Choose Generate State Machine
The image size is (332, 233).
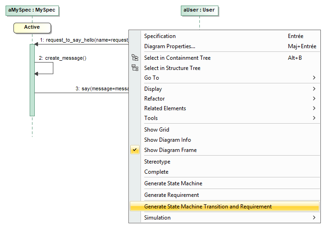click(224, 183)
